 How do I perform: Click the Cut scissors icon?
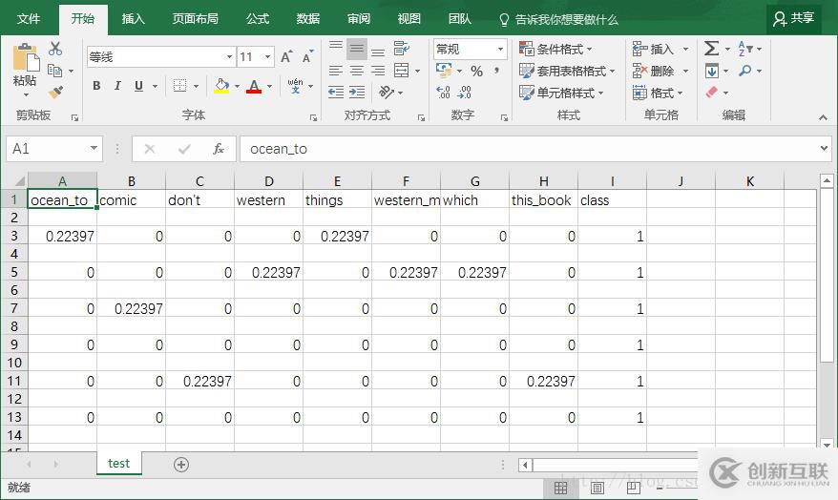pyautogui.click(x=55, y=49)
